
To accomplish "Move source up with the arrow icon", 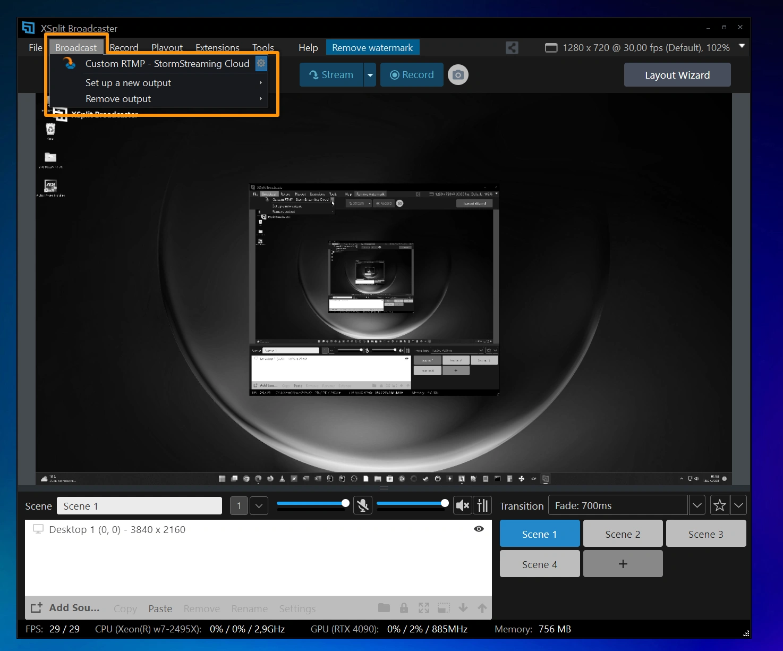I will [x=482, y=608].
